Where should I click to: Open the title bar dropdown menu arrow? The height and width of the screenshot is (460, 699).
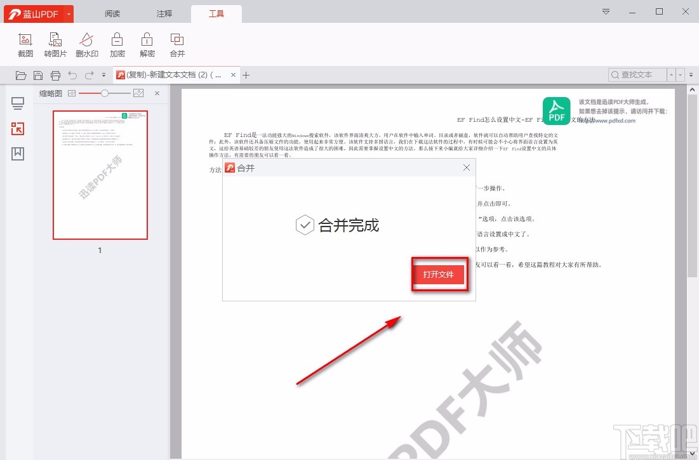[606, 11]
